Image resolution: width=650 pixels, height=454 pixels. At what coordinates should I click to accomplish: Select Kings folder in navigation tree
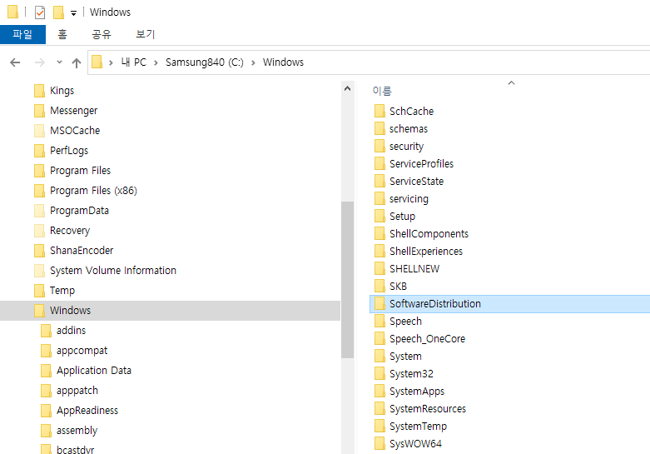tap(62, 91)
